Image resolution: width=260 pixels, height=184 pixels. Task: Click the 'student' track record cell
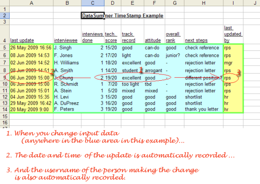point(132,70)
